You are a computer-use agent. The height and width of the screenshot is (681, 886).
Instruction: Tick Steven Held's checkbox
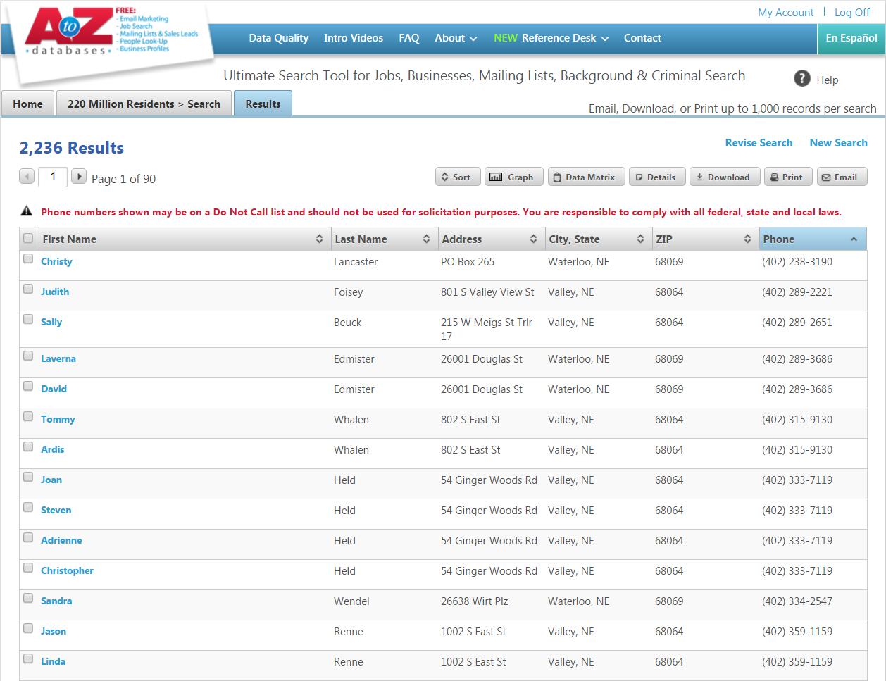coord(28,507)
